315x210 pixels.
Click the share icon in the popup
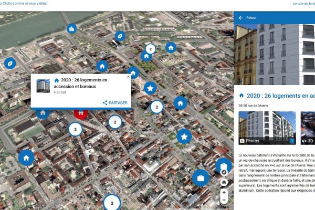click(x=105, y=103)
